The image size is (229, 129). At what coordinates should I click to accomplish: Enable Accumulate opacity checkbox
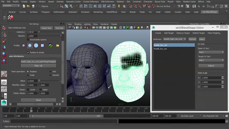click(x=28, y=40)
